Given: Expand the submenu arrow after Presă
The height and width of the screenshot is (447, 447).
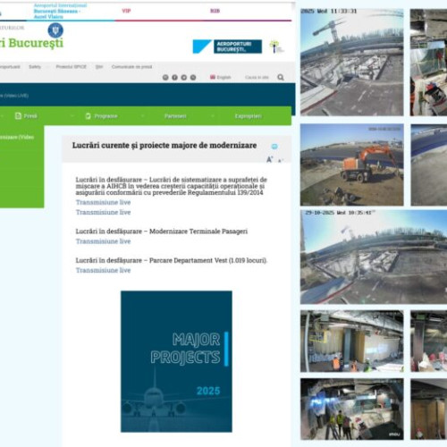Looking at the screenshot, I should coord(72,116).
